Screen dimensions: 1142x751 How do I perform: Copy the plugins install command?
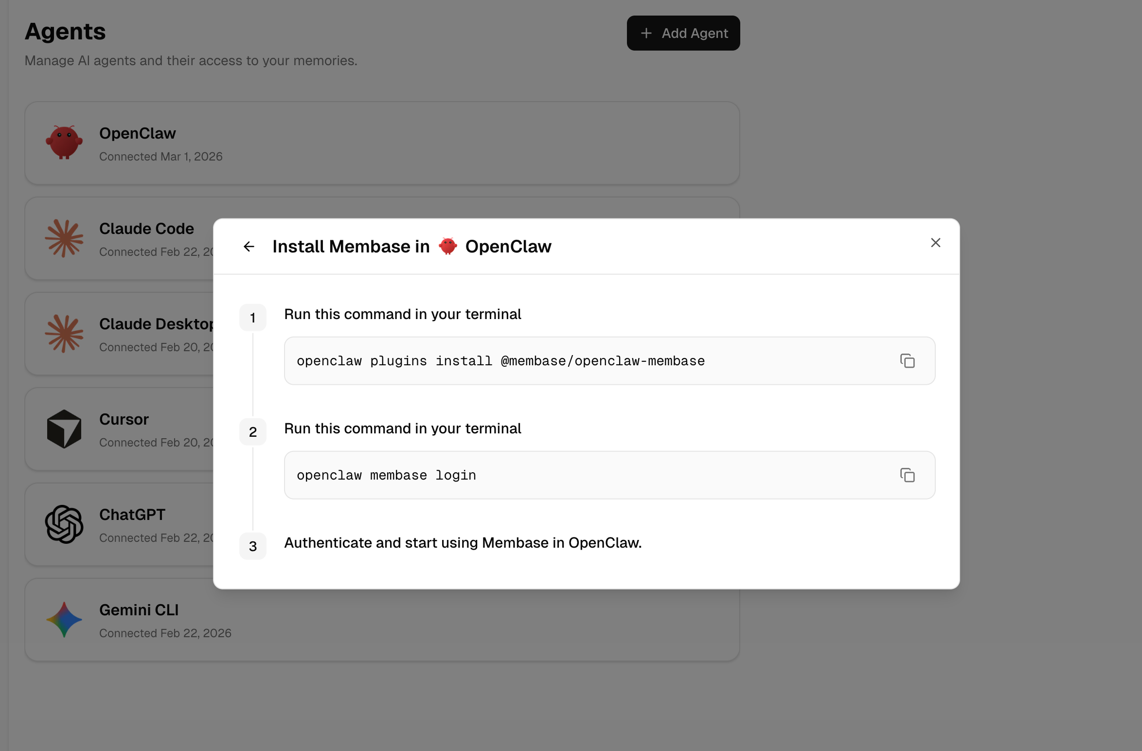tap(908, 360)
